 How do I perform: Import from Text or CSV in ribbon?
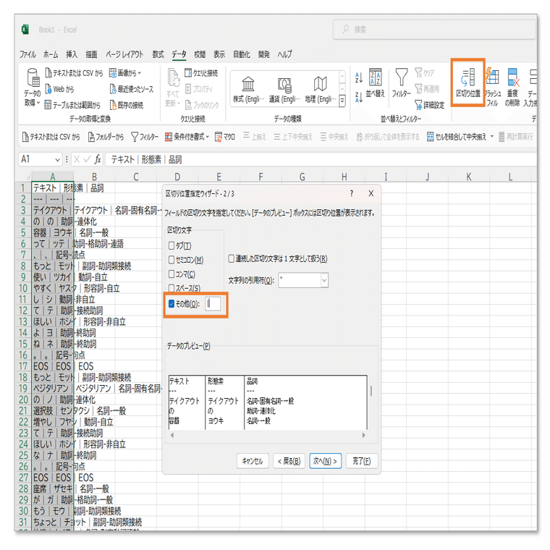tap(74, 73)
